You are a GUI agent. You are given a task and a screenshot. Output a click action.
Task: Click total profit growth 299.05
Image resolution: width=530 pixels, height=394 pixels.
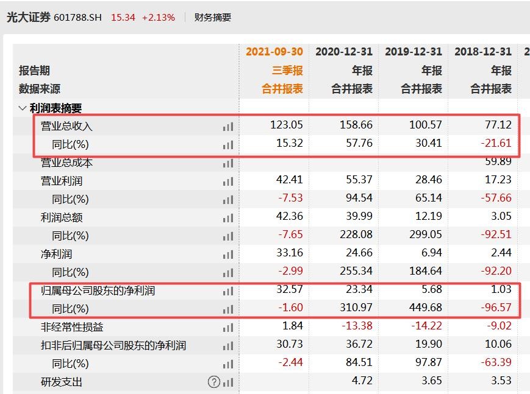tap(426, 234)
